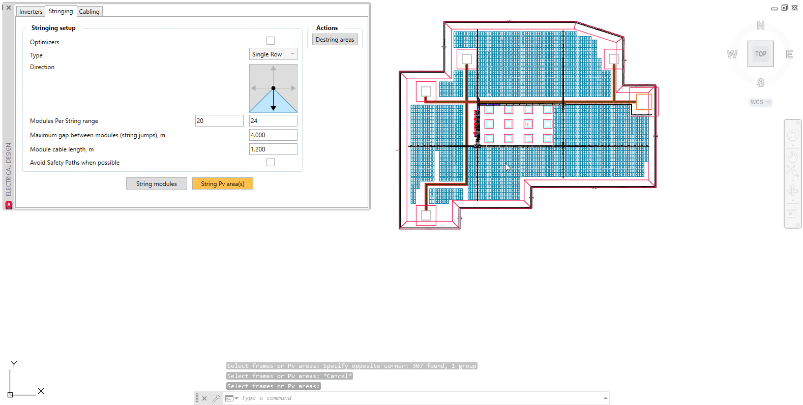Click the '307 found, 1 group' history line

pos(352,366)
